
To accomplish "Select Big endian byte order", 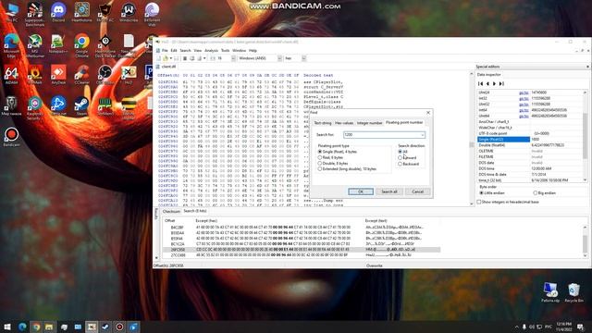I will click(545, 193).
